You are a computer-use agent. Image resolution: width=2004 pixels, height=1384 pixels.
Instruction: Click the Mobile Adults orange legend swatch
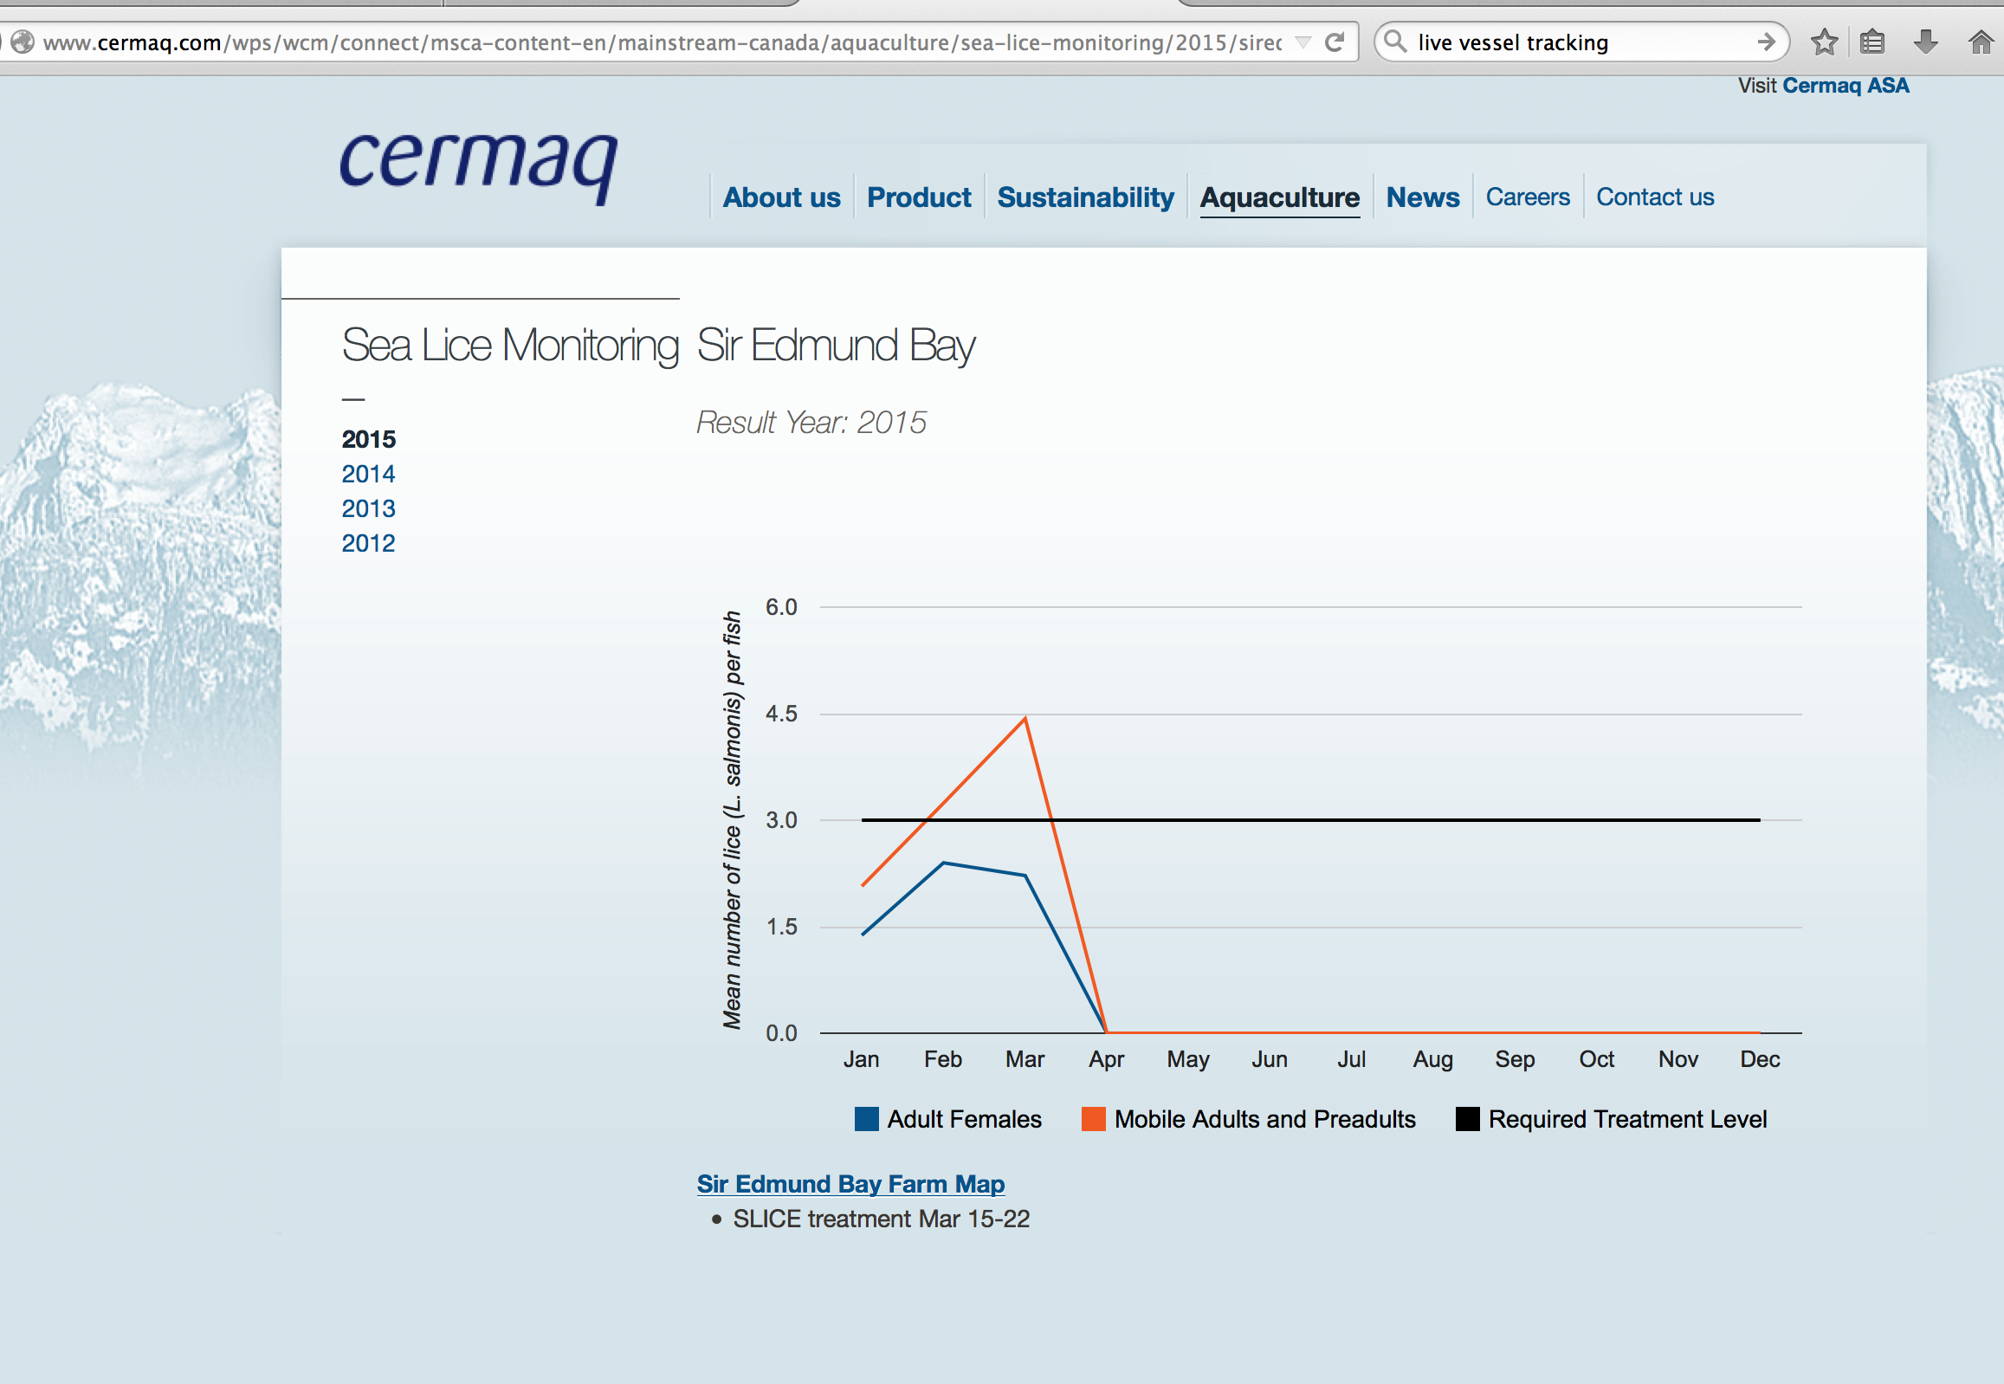[1094, 1119]
